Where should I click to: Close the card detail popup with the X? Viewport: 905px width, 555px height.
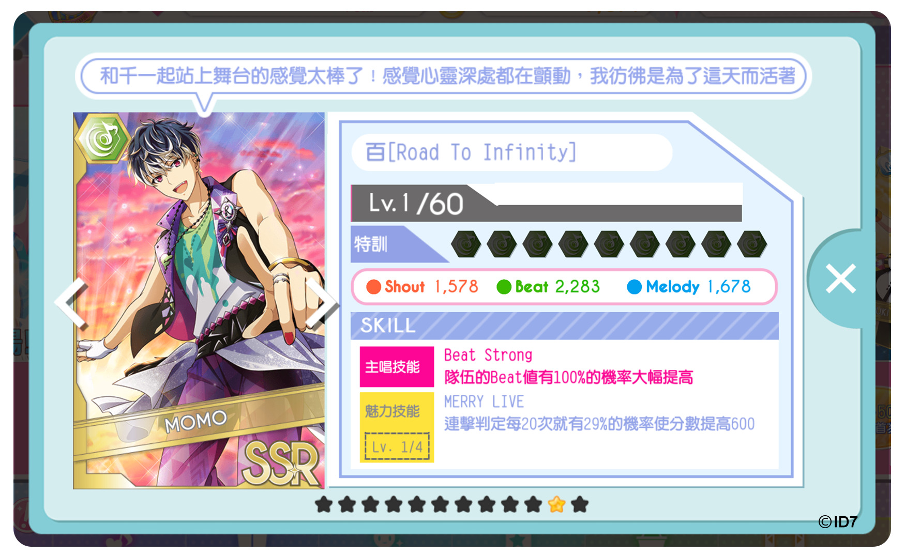(841, 279)
